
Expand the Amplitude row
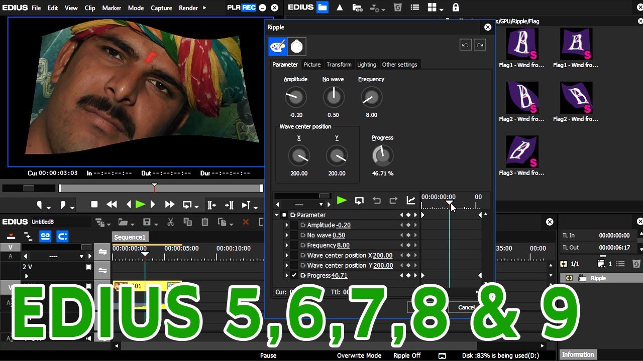(x=287, y=225)
